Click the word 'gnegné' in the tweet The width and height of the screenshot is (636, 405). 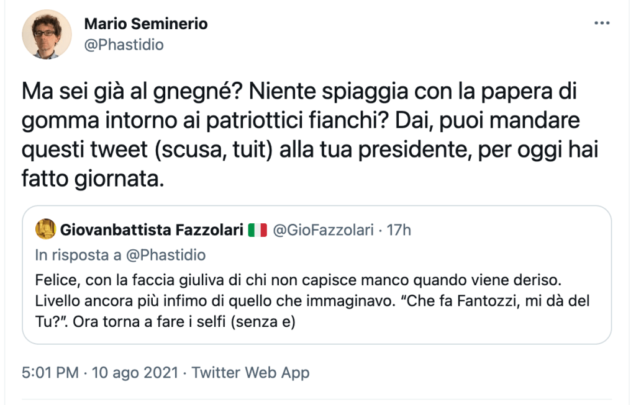click(192, 92)
